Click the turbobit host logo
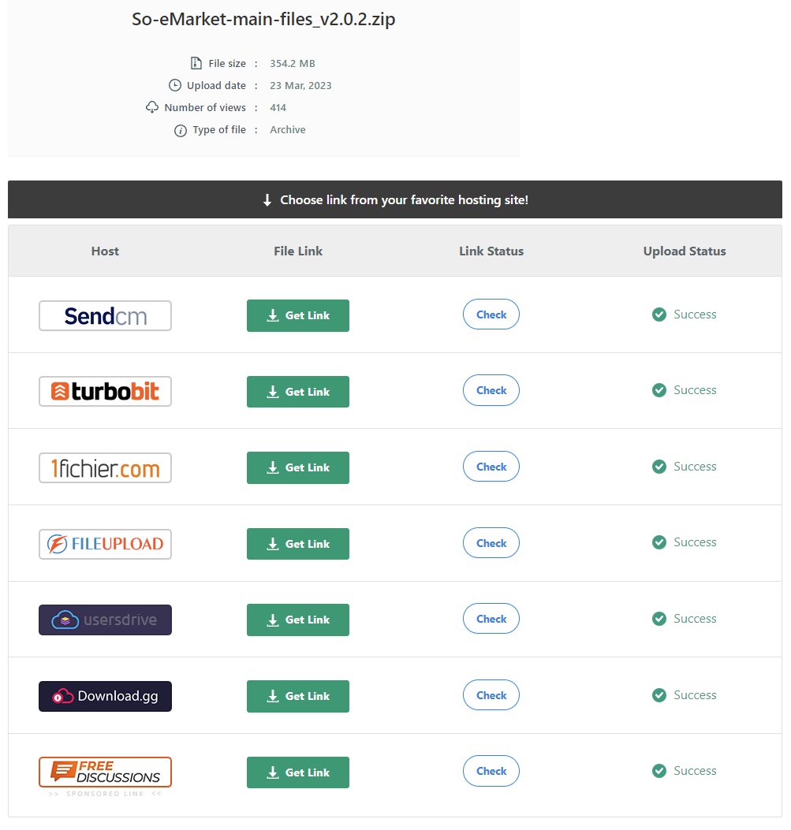Viewport: 791px width, 830px height. tap(105, 392)
